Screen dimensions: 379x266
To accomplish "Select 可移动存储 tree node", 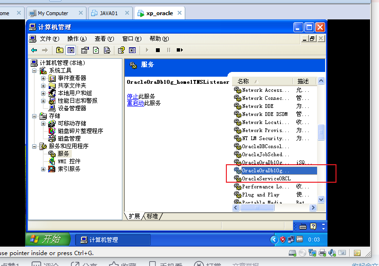I will tap(72, 124).
